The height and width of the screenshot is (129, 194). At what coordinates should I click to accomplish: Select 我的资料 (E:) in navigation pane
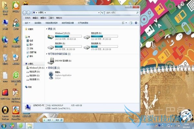[33, 75]
